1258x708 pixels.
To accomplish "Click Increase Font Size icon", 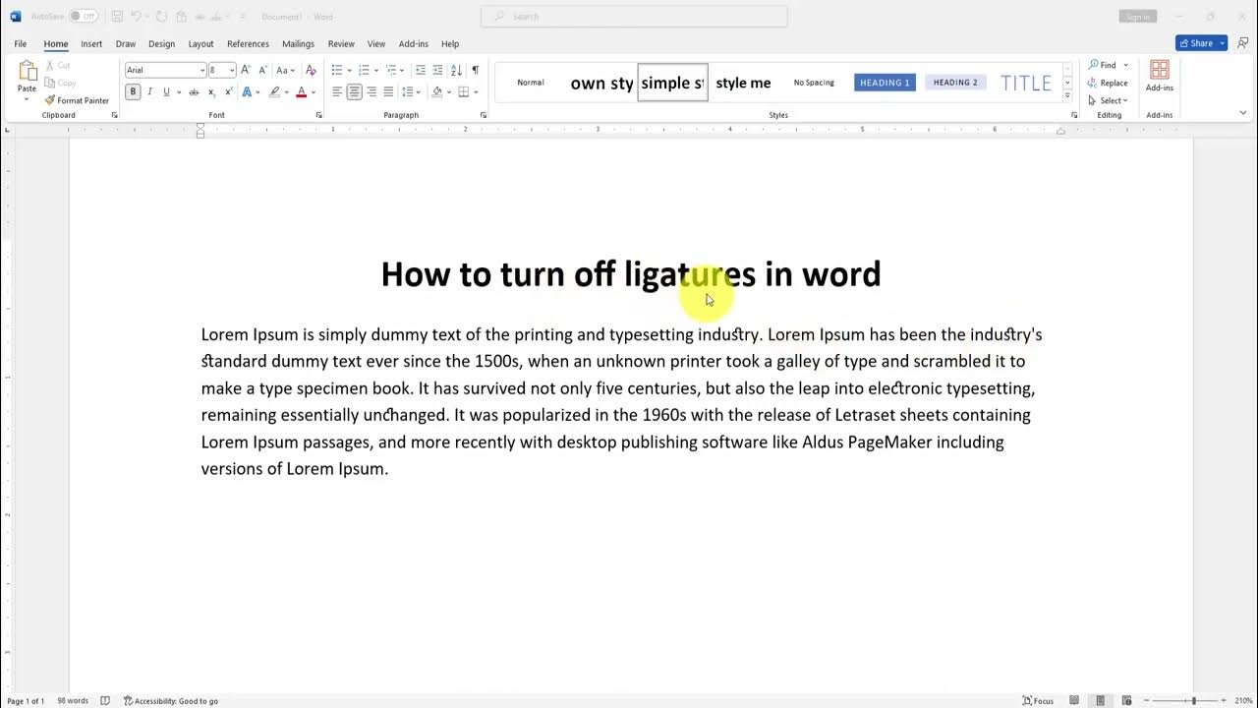I will click(x=246, y=70).
